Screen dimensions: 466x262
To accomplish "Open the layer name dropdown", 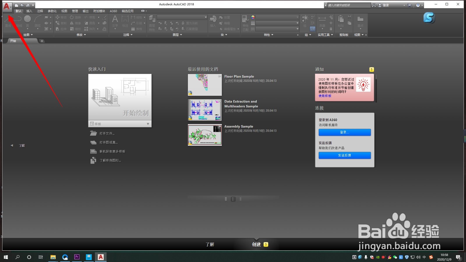I will (x=182, y=17).
